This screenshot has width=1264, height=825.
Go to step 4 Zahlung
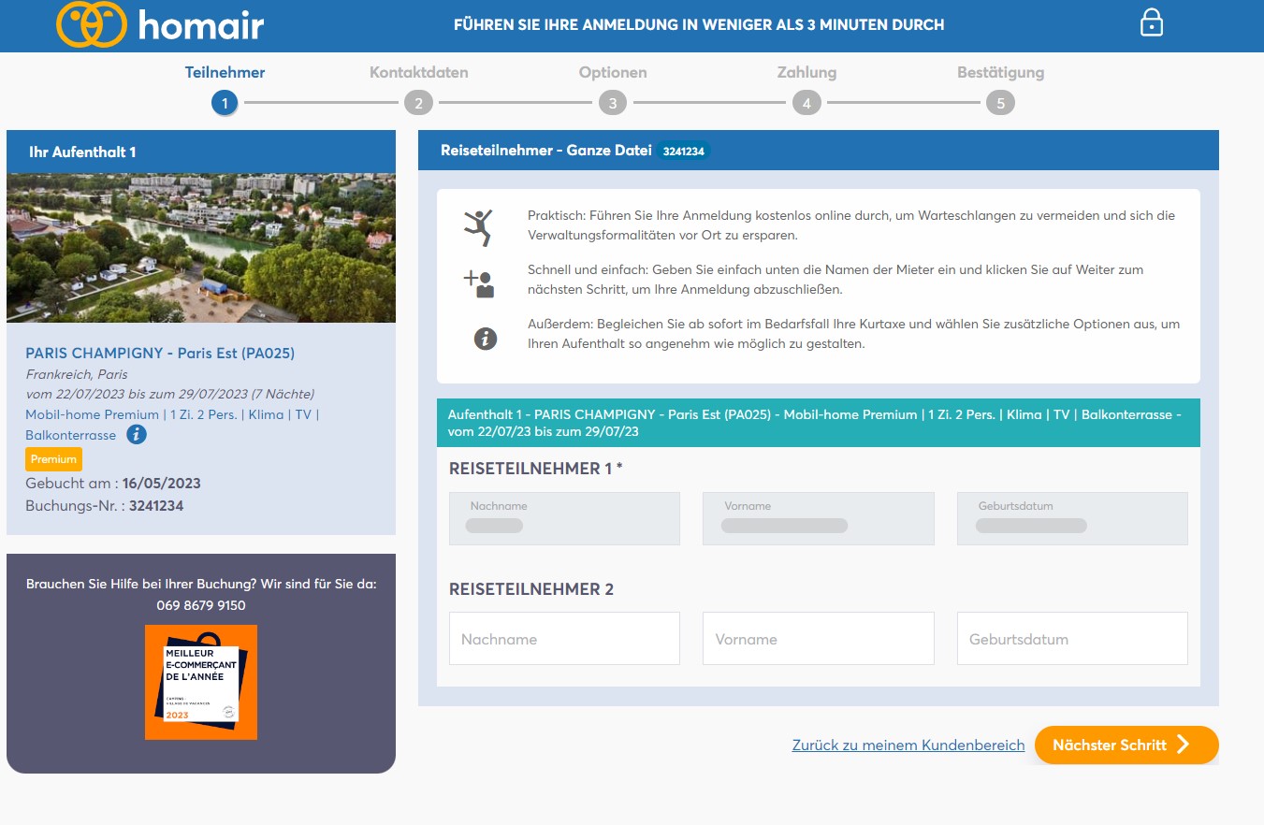coord(806,103)
